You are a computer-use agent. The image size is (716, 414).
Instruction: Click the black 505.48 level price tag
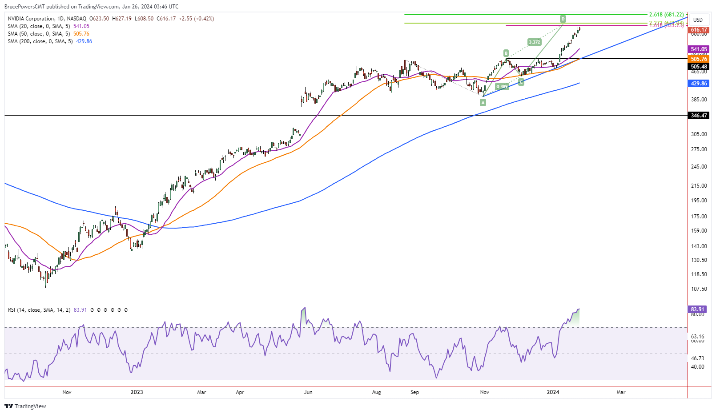[x=699, y=67]
